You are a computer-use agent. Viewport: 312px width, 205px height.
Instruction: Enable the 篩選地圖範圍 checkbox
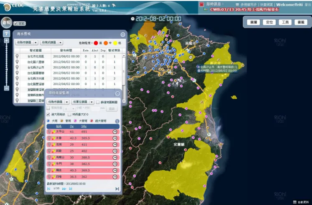tap(98, 102)
